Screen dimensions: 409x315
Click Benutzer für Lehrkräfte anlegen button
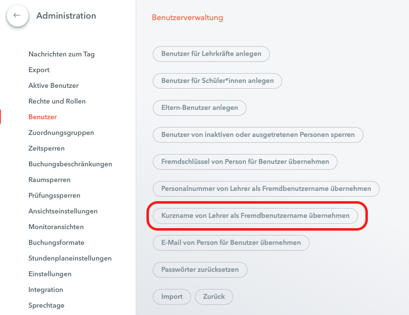coord(211,54)
